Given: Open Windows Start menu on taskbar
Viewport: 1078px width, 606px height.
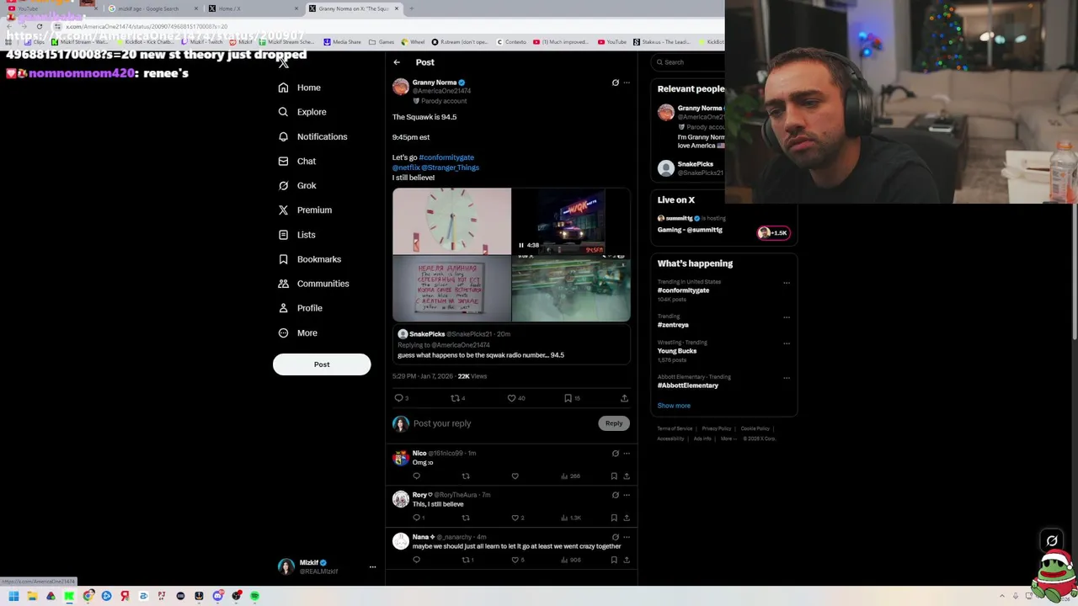Looking at the screenshot, I should (x=13, y=596).
